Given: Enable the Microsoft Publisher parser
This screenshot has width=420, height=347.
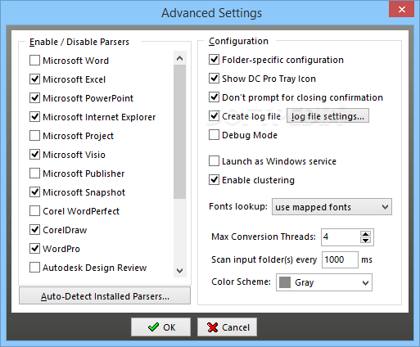Looking at the screenshot, I should [x=34, y=173].
